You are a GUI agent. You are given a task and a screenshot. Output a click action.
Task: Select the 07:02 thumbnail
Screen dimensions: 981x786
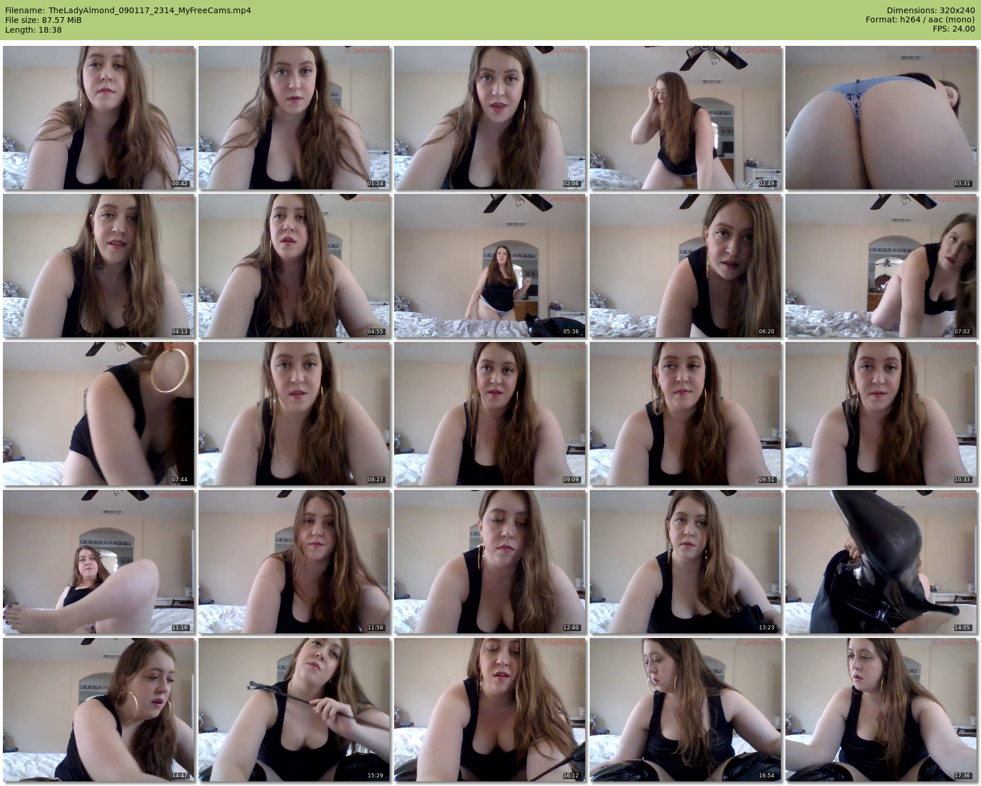881,266
